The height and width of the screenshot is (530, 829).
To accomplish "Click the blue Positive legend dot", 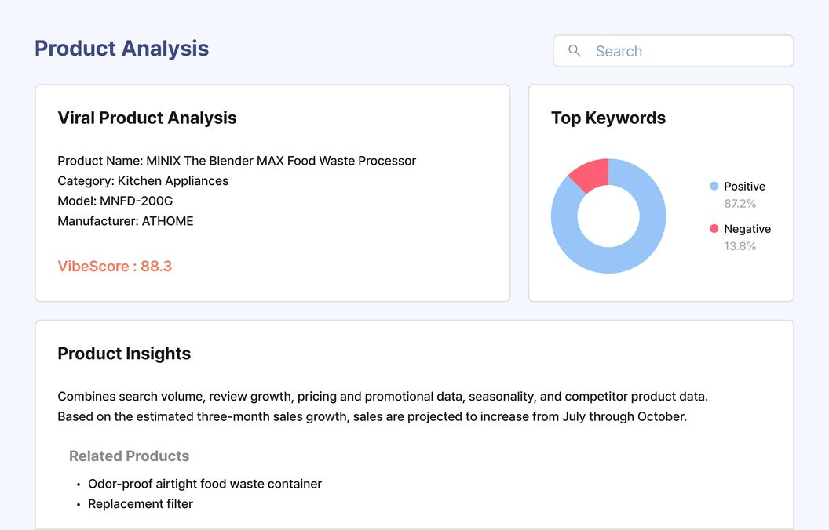I will click(714, 186).
